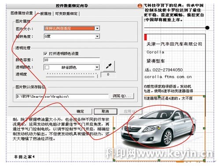Click the 取消 button
The image size is (220, 166).
coord(105,111)
